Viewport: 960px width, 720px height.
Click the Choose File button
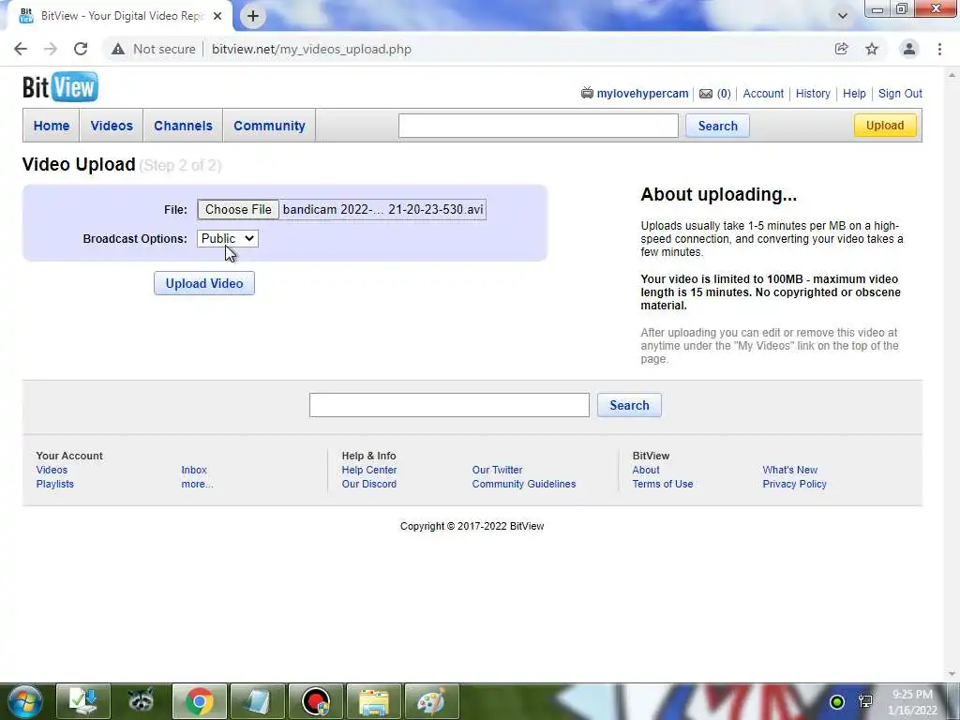238,209
